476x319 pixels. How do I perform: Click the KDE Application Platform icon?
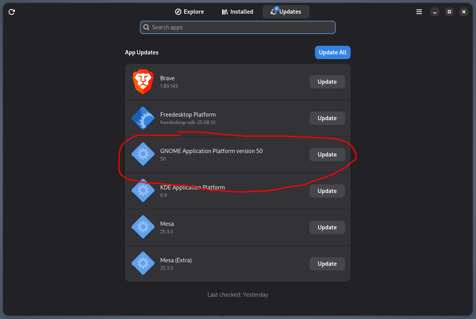click(143, 191)
